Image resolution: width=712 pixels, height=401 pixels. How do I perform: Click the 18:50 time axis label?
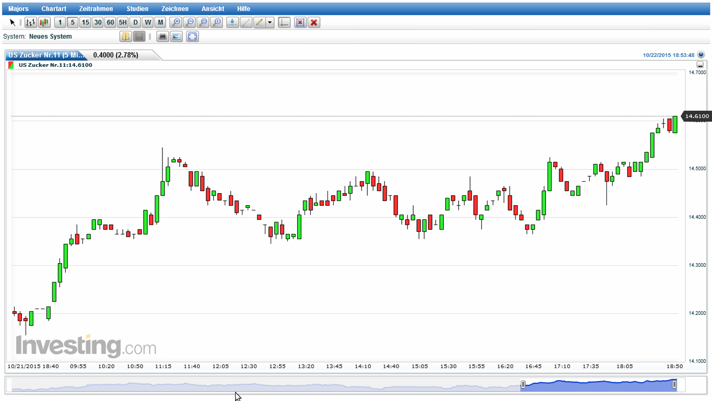[674, 367]
